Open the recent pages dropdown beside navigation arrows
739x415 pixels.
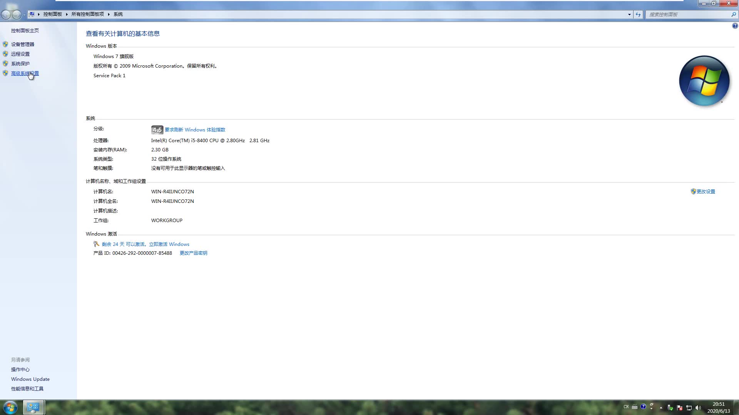(x=24, y=15)
